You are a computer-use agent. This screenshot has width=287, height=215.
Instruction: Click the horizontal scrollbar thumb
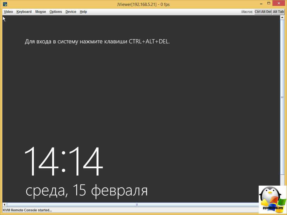137,205
